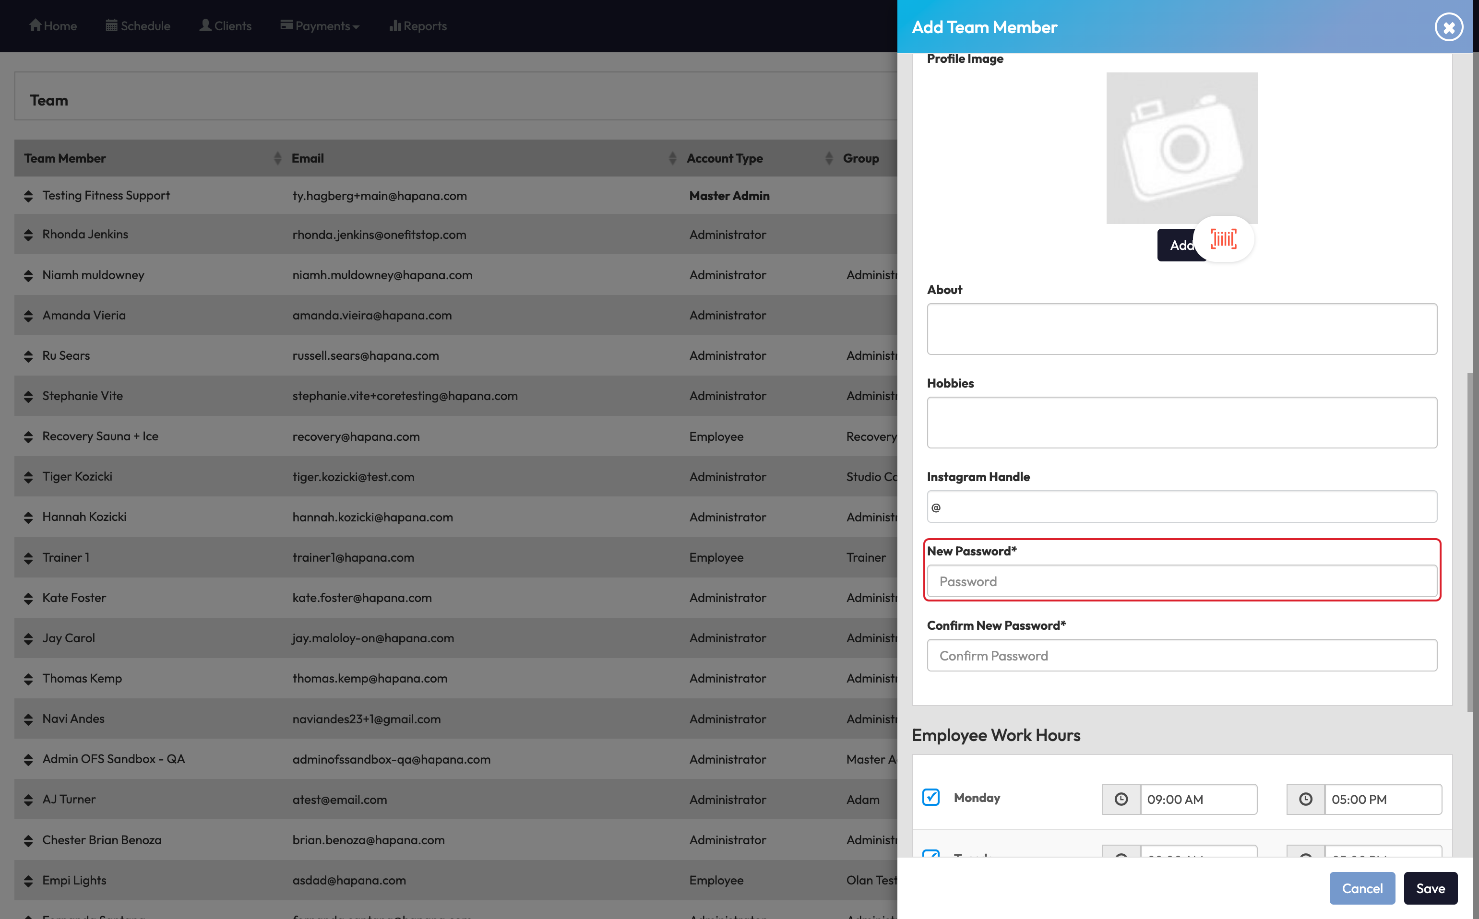The image size is (1479, 919).
Task: Click reorder handle for Kate Foster
Action: (28, 598)
